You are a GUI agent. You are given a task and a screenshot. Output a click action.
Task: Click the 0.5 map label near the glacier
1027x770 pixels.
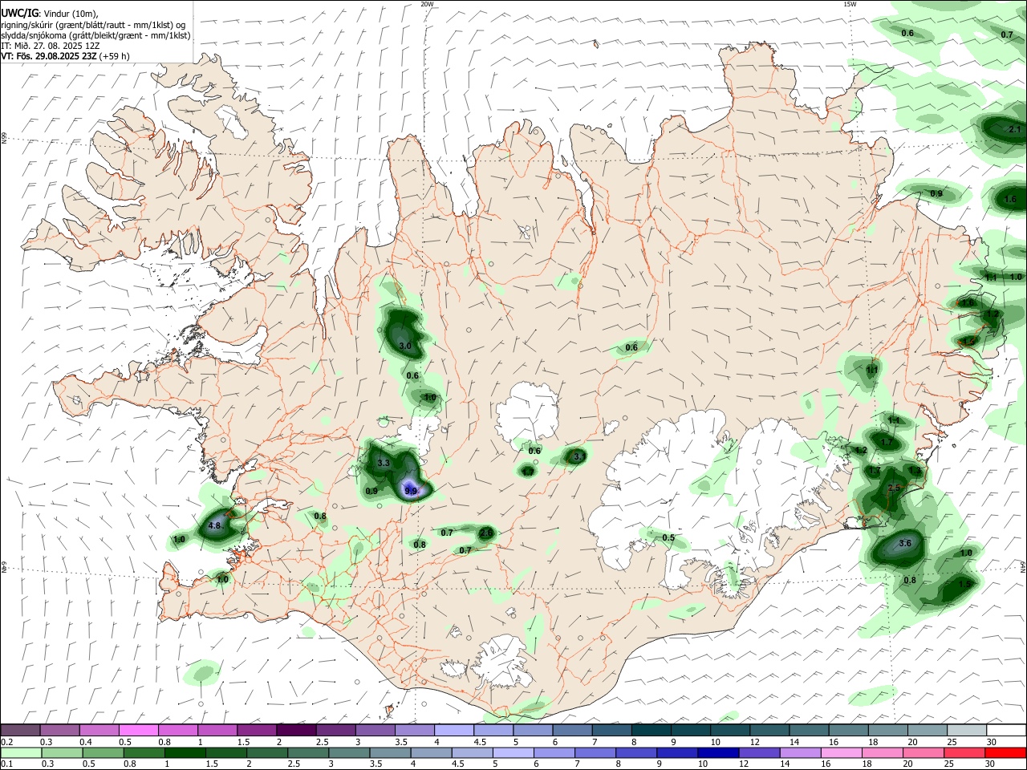[x=668, y=537]
